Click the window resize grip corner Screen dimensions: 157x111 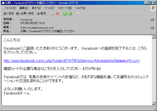click(x=155, y=109)
